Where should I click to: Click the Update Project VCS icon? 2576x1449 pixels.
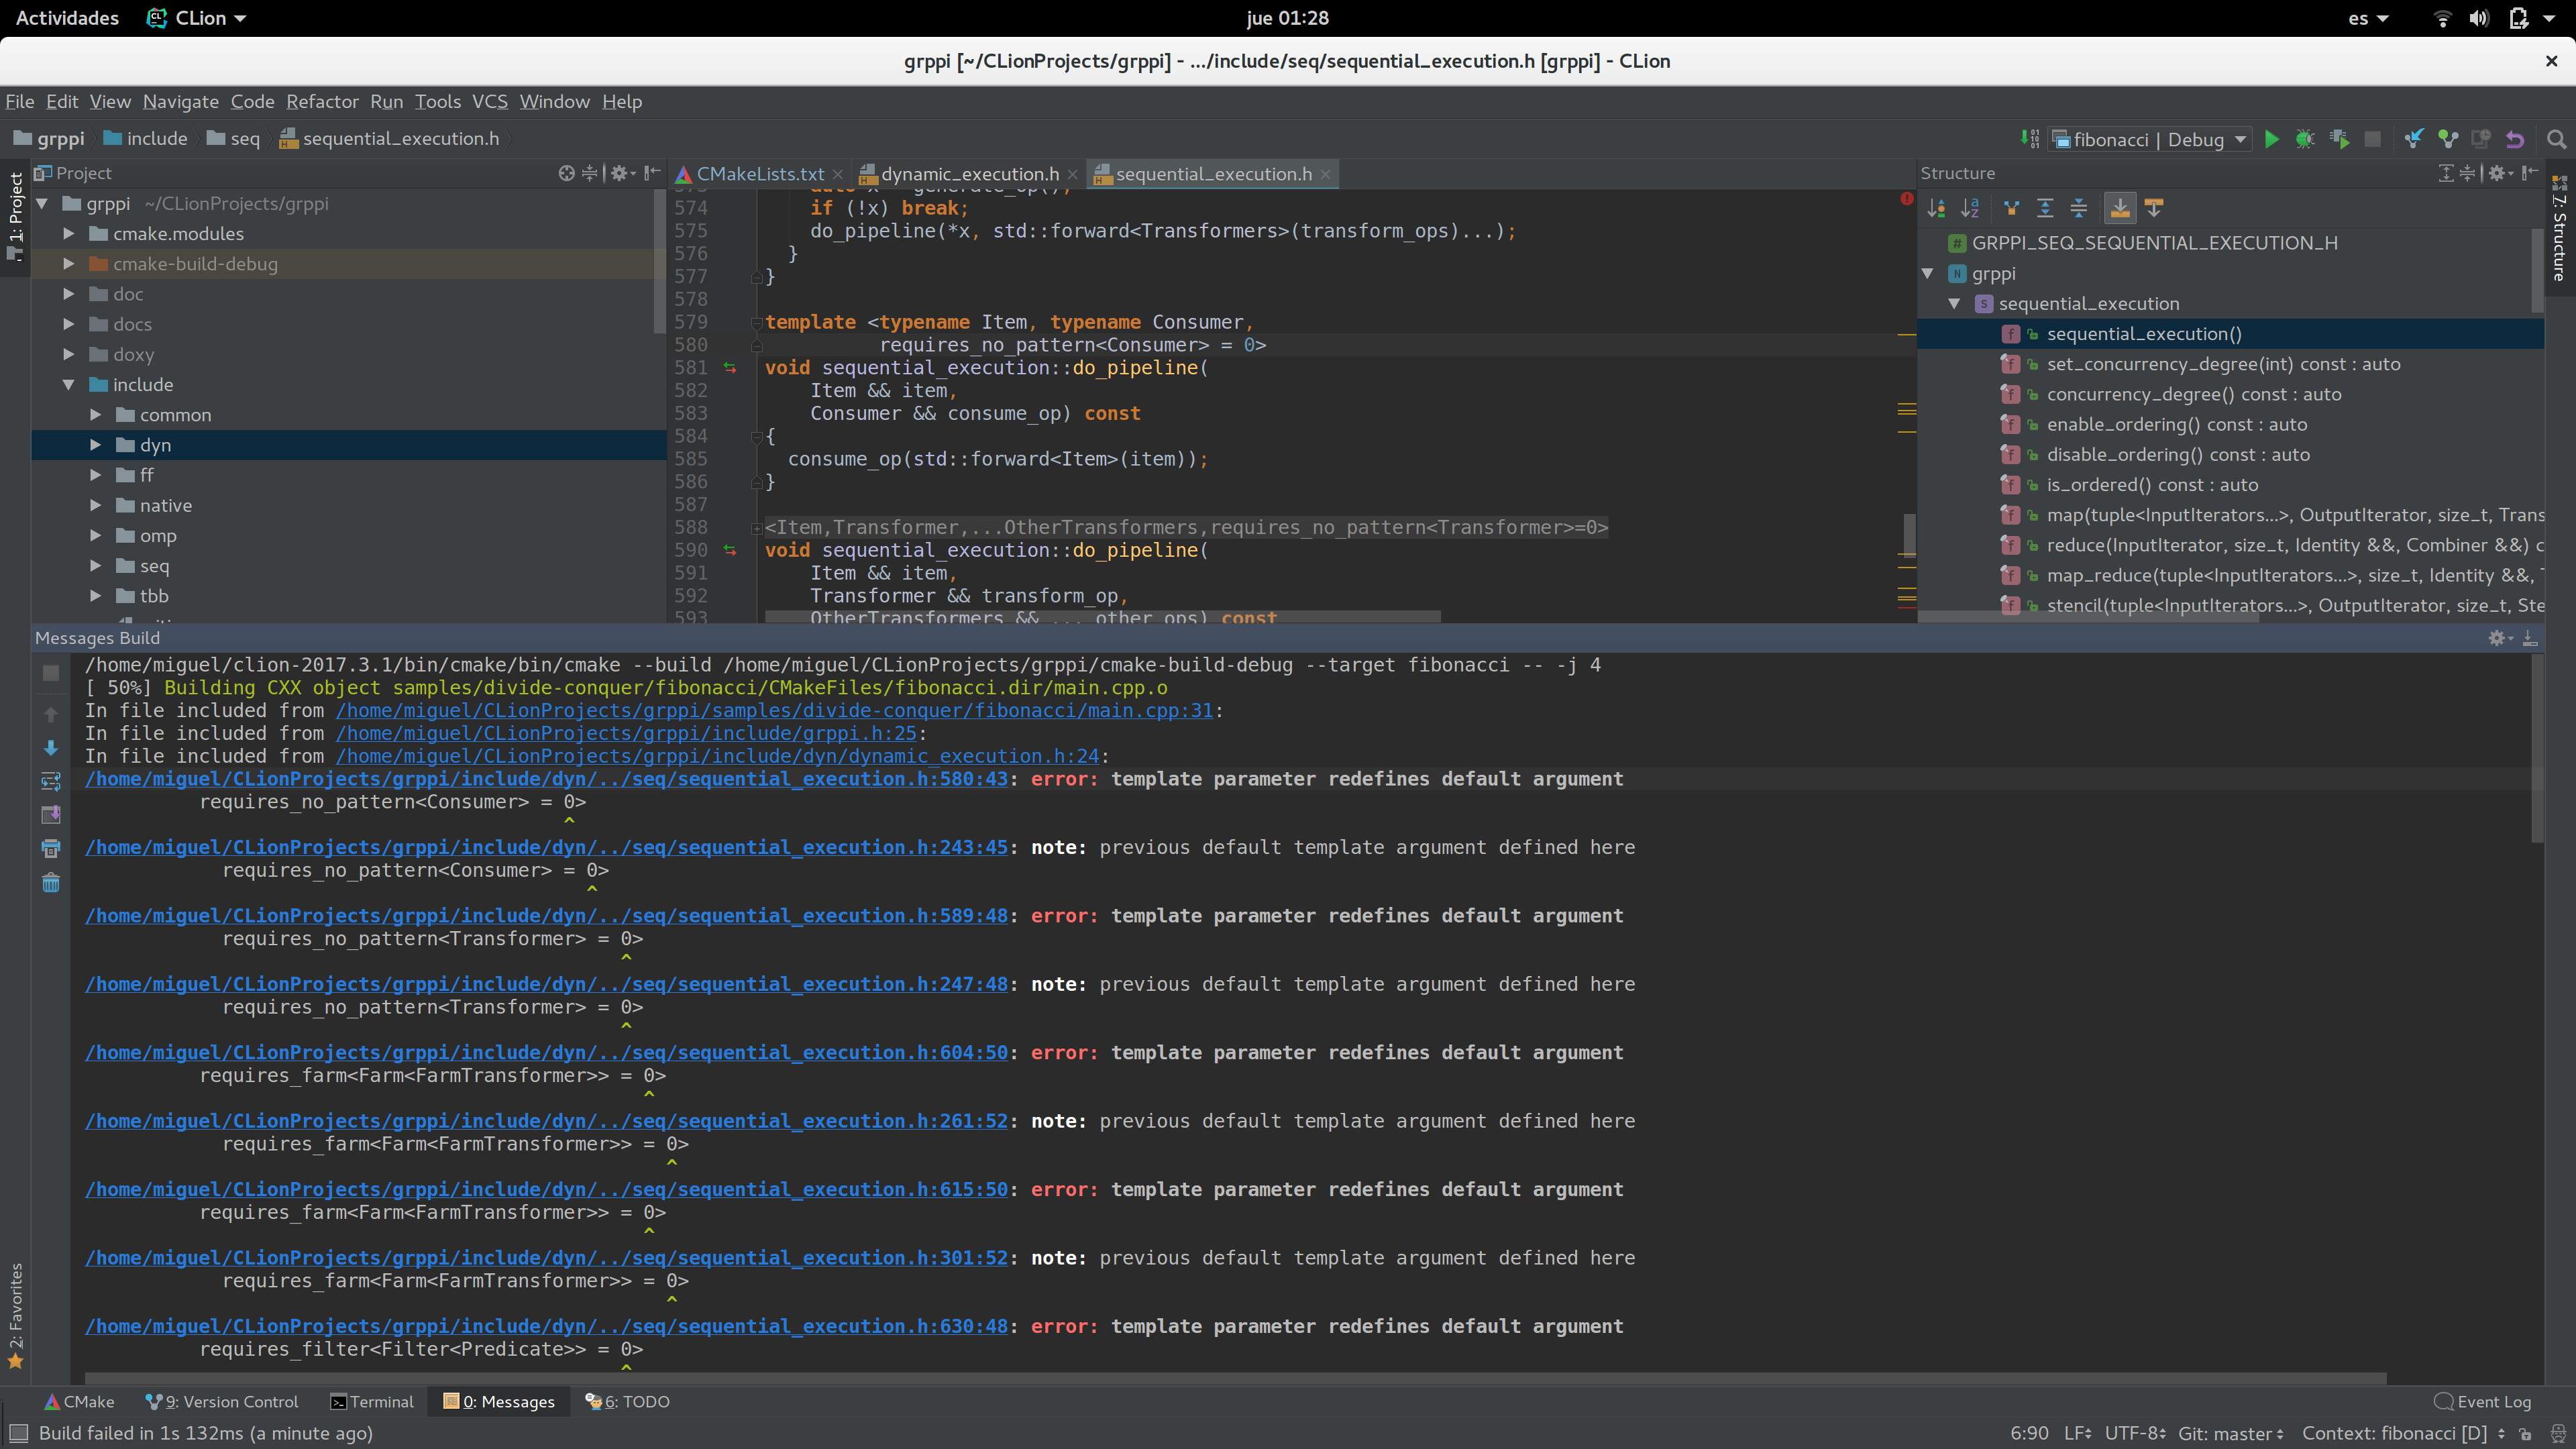2413,139
